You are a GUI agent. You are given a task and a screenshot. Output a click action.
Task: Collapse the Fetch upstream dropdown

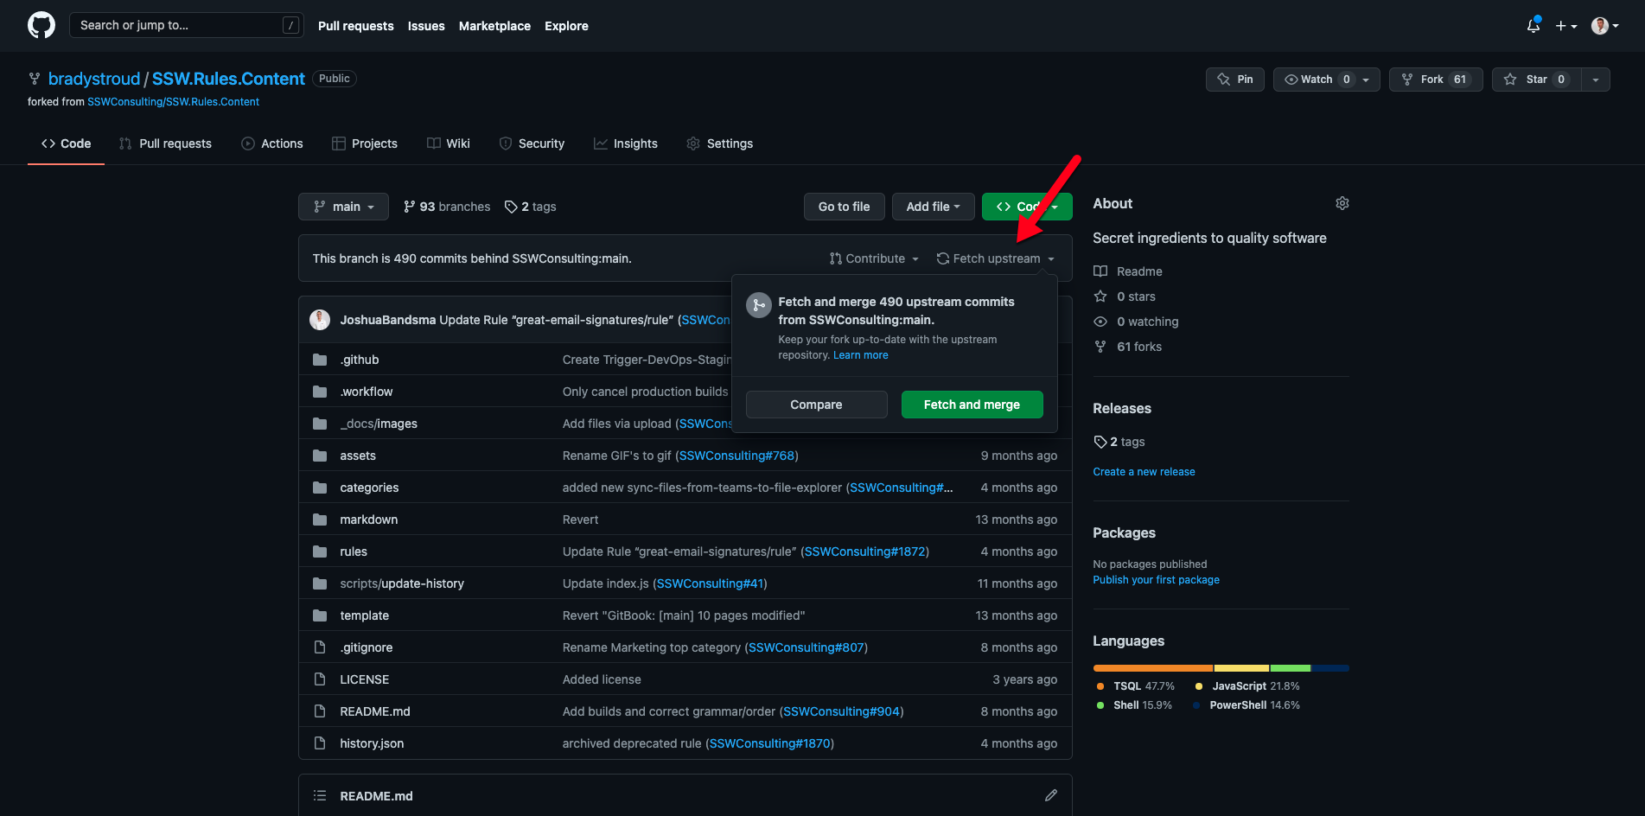996,258
